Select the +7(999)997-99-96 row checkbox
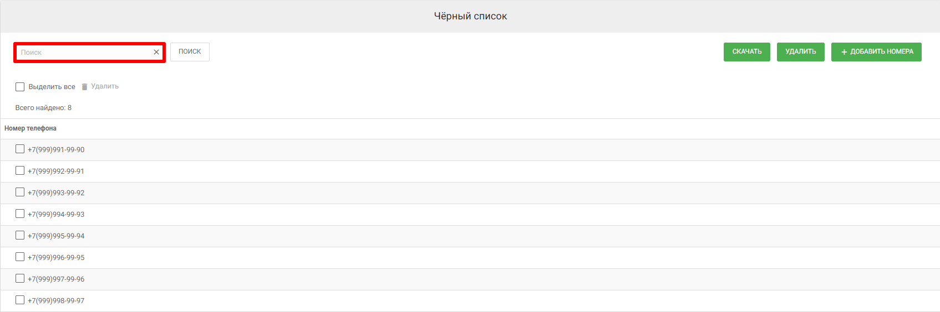 click(20, 278)
